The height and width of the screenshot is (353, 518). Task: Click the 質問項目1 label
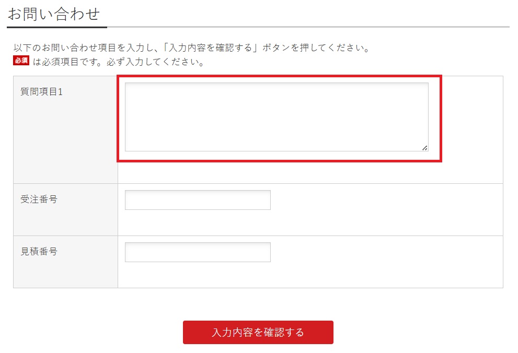(x=41, y=92)
